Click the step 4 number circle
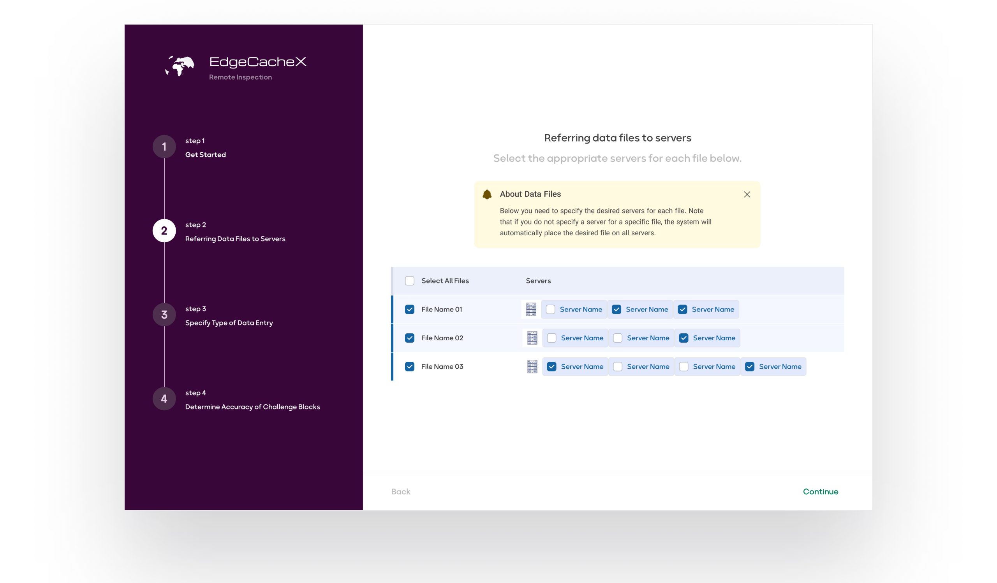 point(164,399)
